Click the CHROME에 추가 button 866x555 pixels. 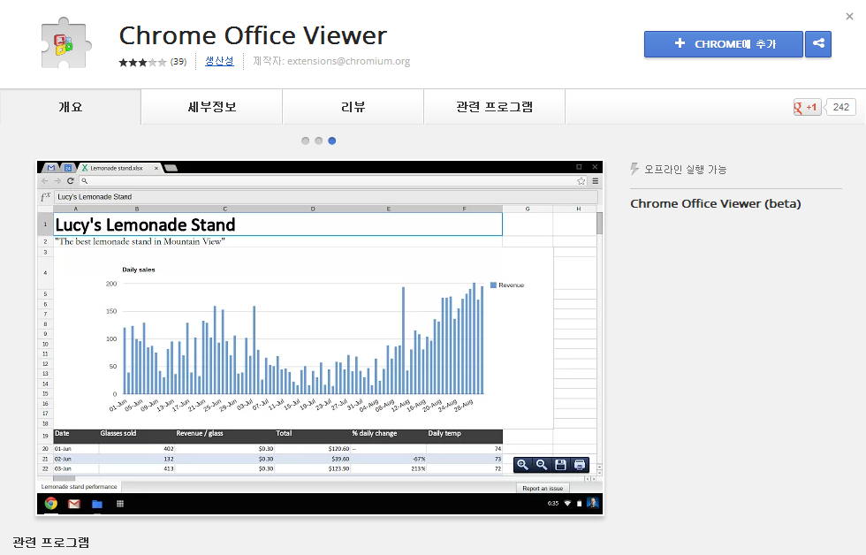click(x=724, y=43)
